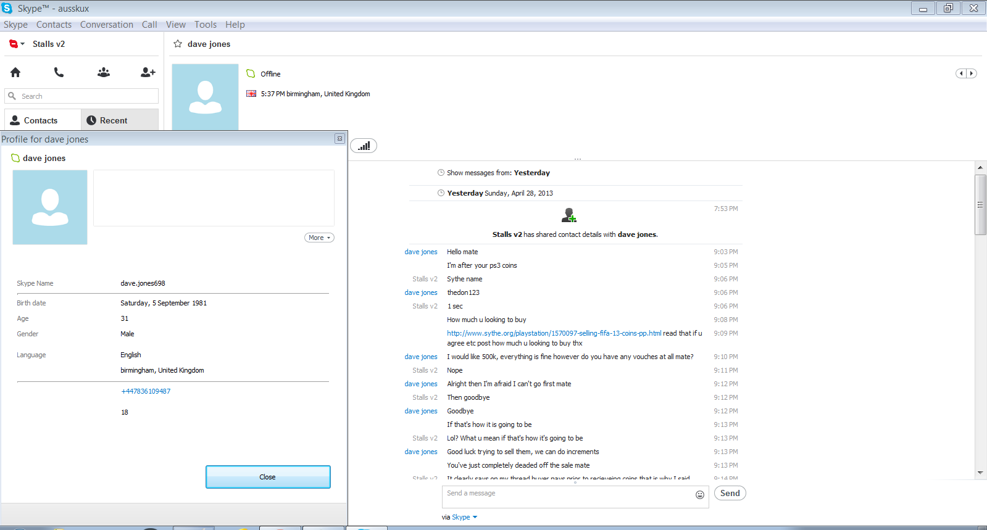Click the local time 5:37 PM birmingham text
The height and width of the screenshot is (530, 987).
(315, 94)
